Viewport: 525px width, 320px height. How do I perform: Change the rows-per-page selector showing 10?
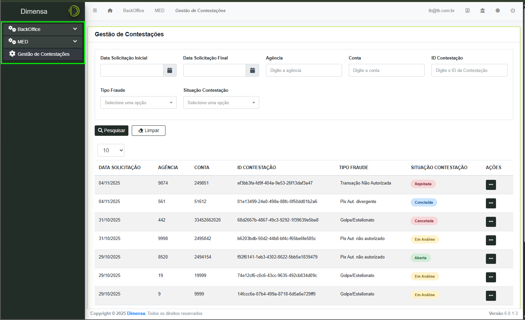pyautogui.click(x=111, y=150)
